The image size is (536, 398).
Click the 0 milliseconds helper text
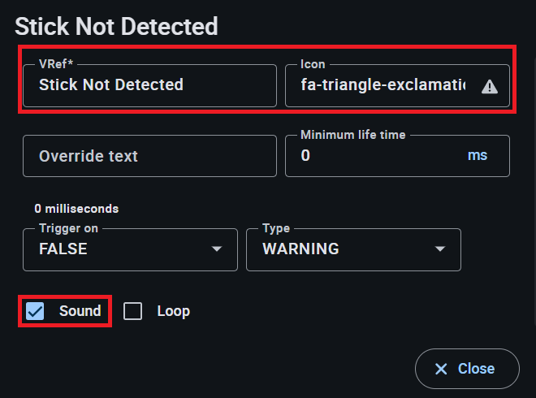(x=76, y=209)
